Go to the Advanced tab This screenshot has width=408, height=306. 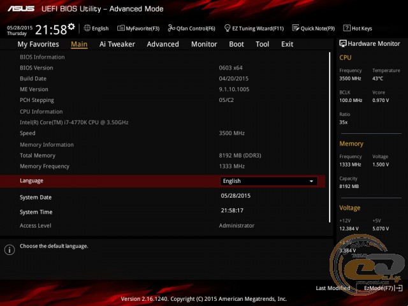pyautogui.click(x=163, y=44)
